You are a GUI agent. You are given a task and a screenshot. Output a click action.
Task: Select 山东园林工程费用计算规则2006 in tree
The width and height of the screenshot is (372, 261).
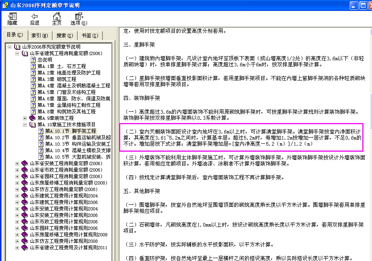click(x=64, y=228)
